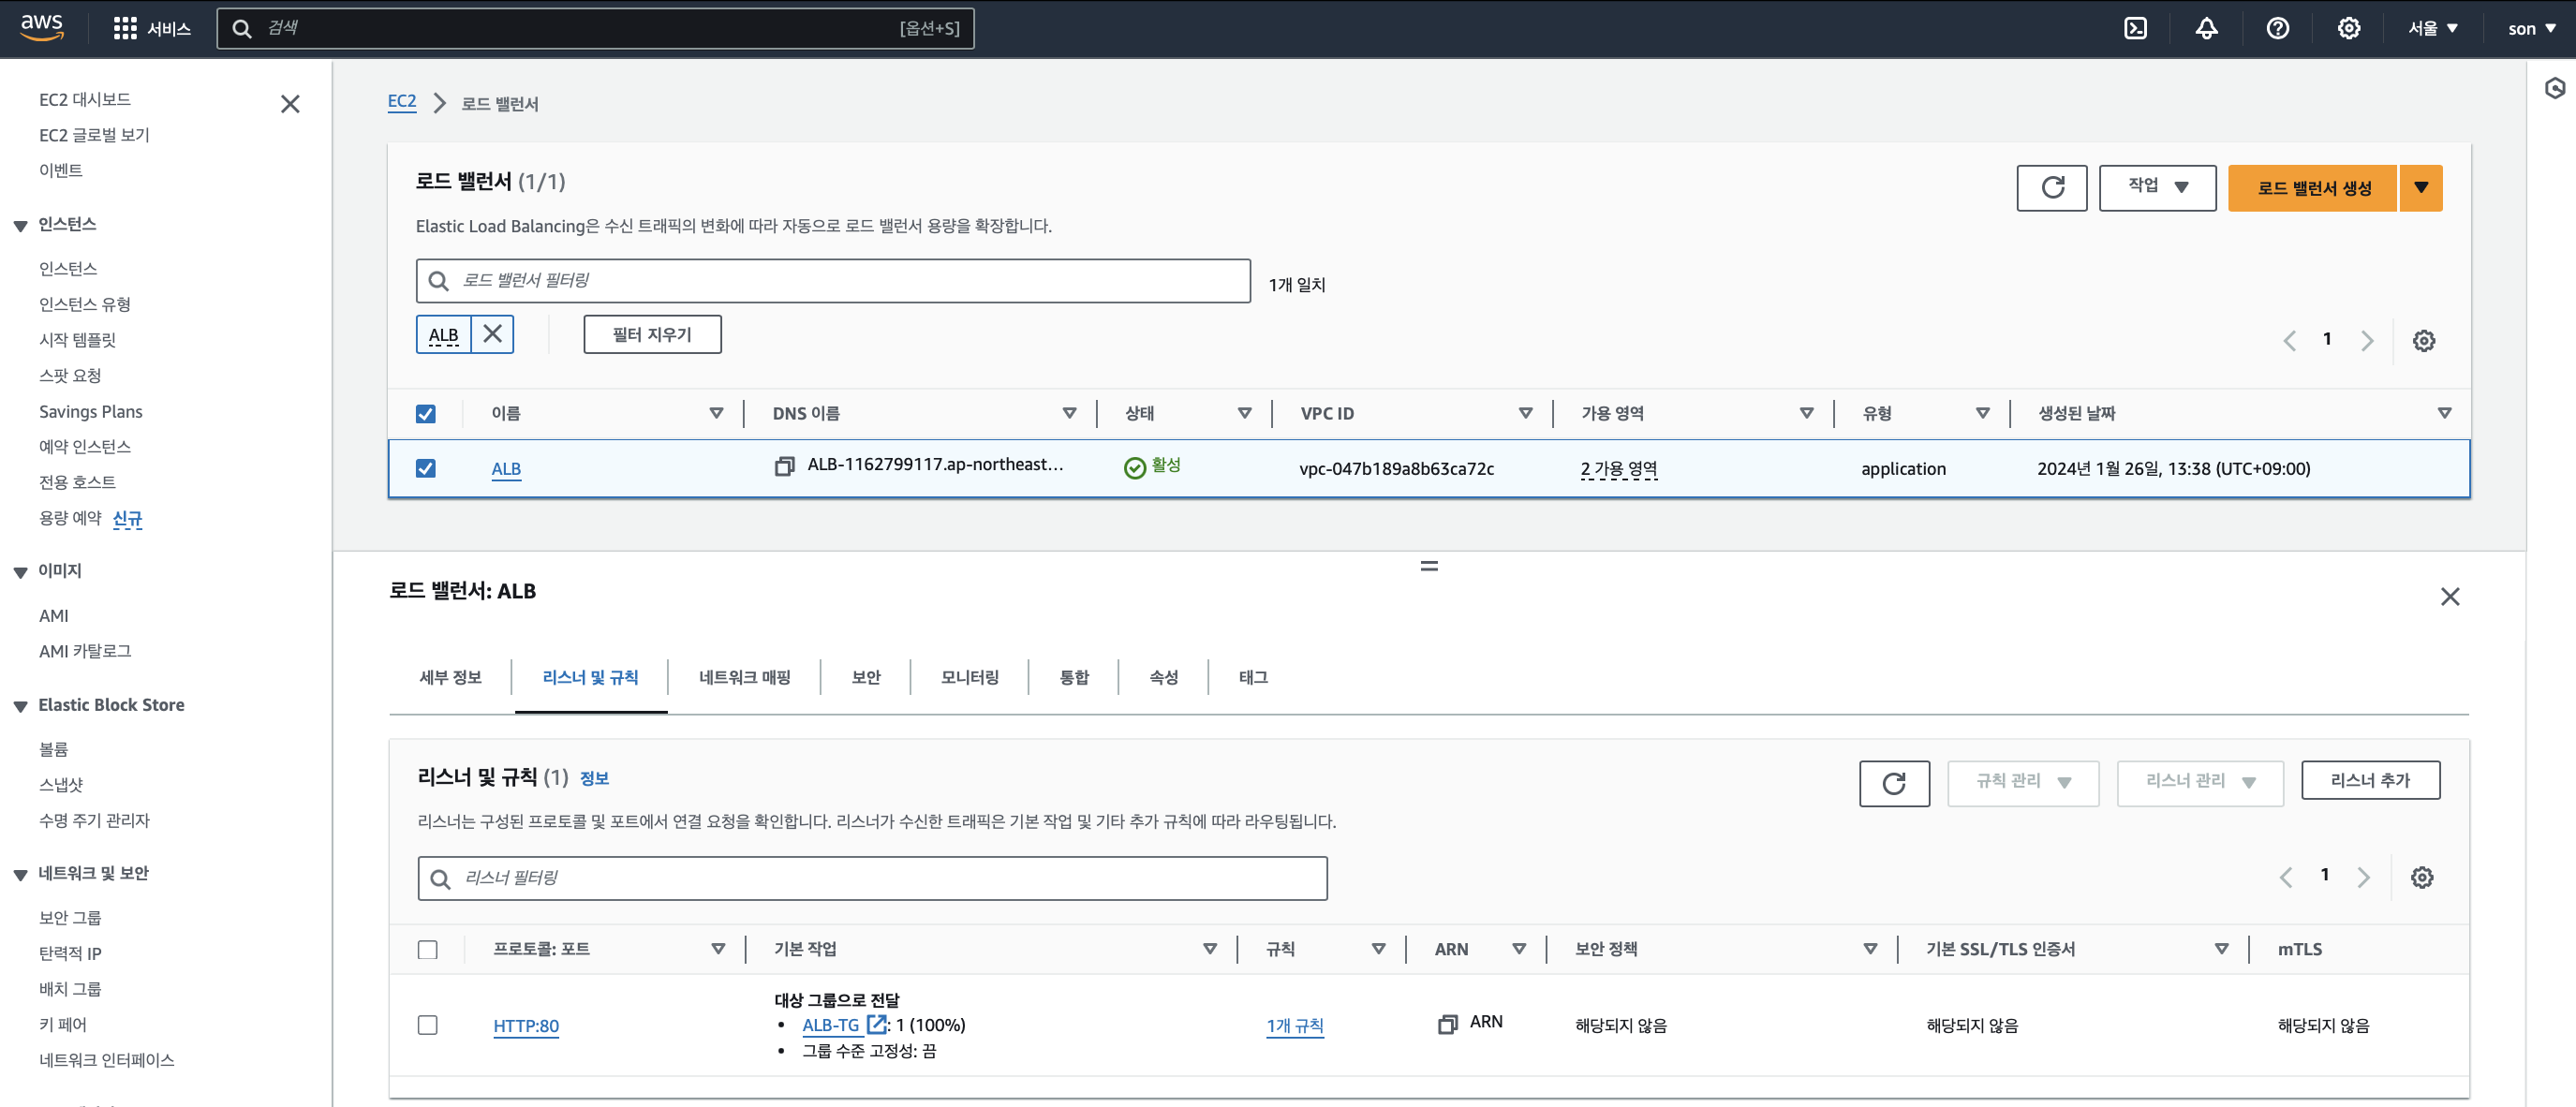Click the 리스너 추가 button
2576x1107 pixels.
2370,780
